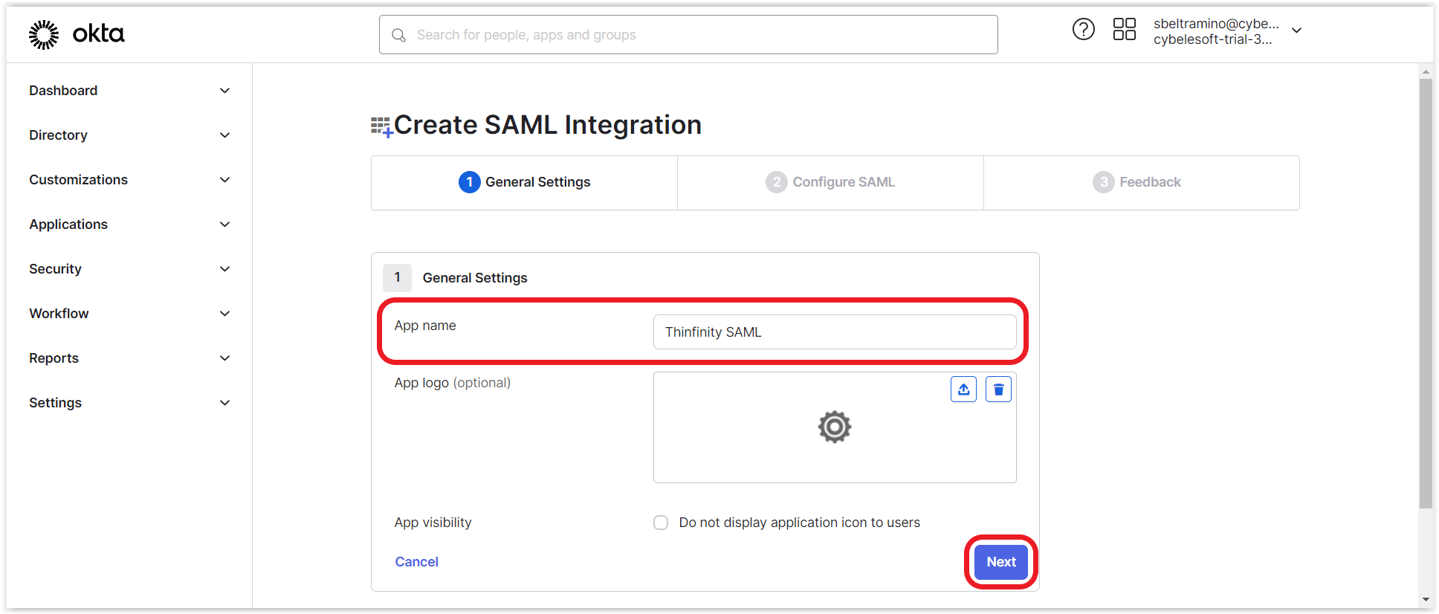
Task: Click the search magnifier icon
Action: (x=399, y=35)
